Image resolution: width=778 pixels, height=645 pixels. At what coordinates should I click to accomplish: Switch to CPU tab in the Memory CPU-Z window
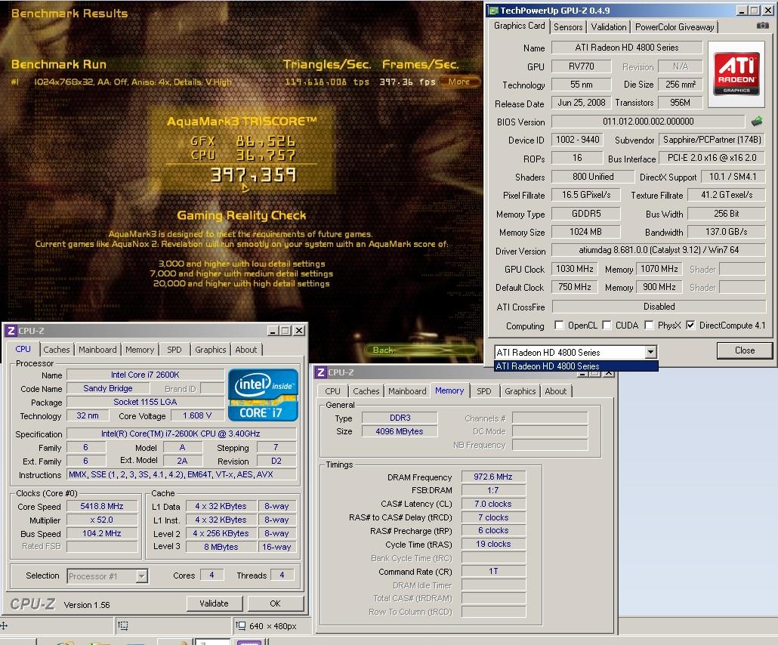[332, 391]
